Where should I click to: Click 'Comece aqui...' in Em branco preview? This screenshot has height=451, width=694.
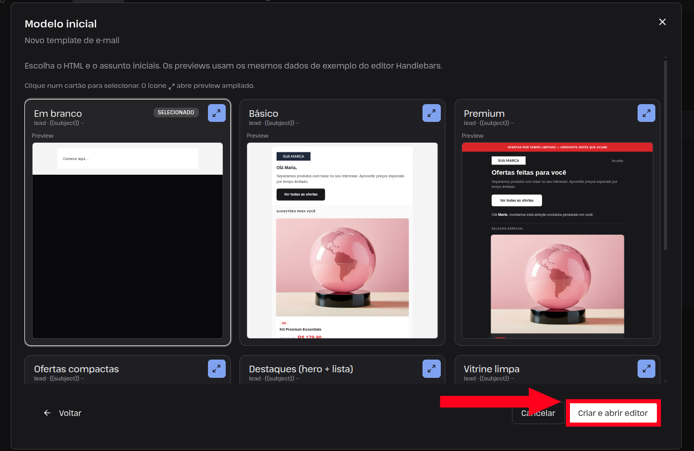point(76,159)
